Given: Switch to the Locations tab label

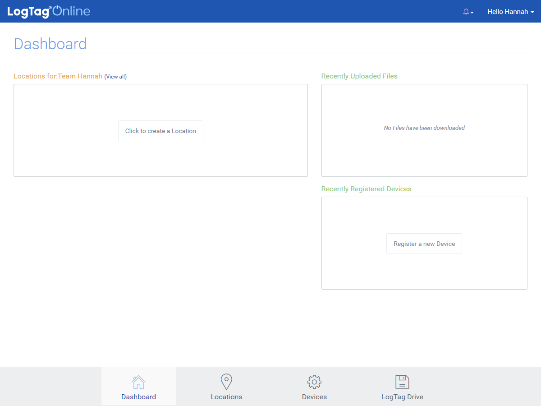Looking at the screenshot, I should 226,397.
